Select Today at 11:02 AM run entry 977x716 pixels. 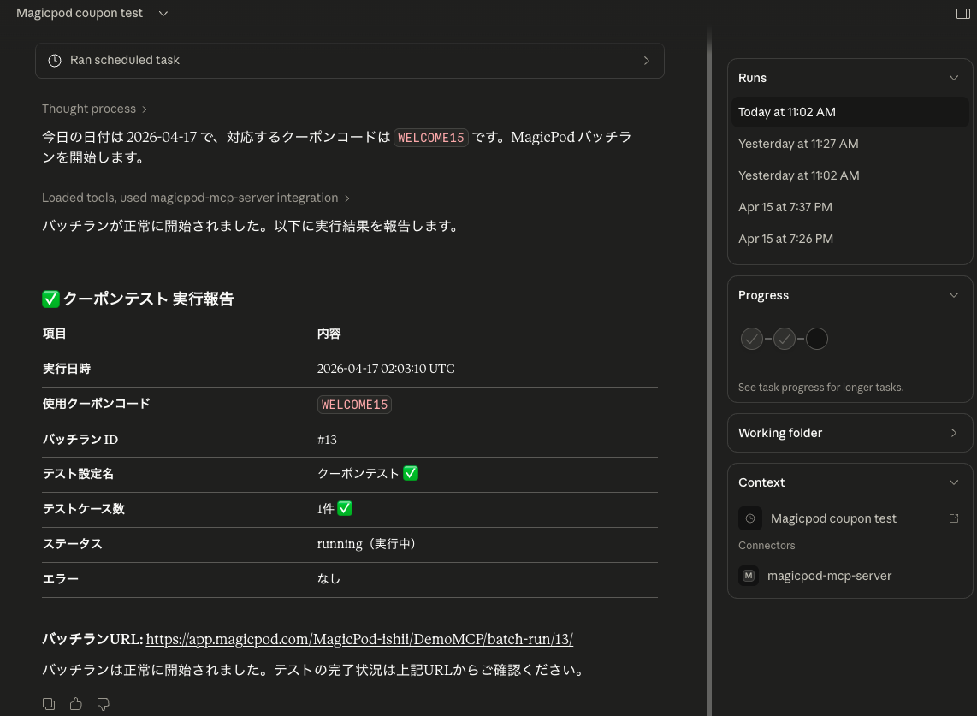point(786,112)
